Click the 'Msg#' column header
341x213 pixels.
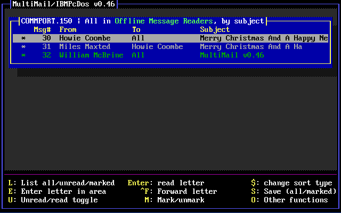click(42, 30)
